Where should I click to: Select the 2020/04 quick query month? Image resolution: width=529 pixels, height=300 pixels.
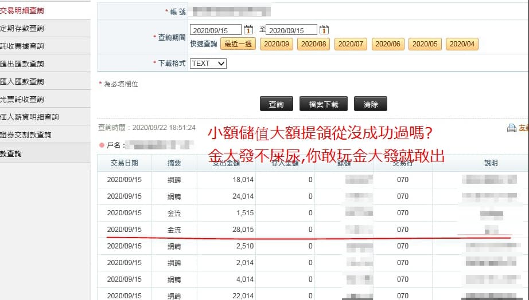tap(462, 44)
